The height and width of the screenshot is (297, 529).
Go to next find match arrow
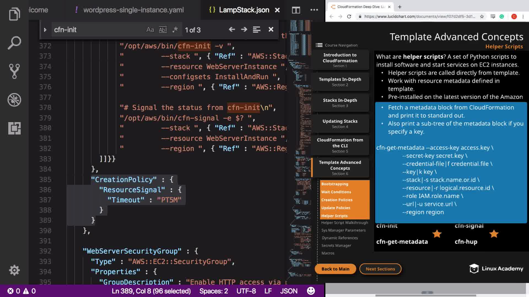244,29
